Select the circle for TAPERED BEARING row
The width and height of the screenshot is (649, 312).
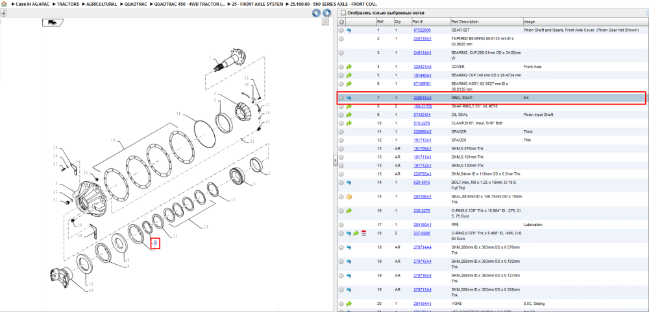pyautogui.click(x=341, y=38)
